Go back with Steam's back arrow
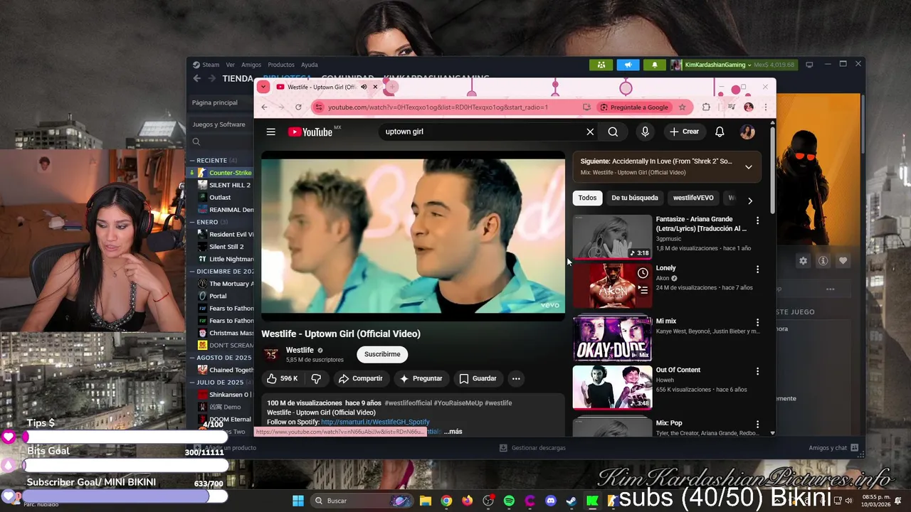This screenshot has height=512, width=911. (x=197, y=78)
